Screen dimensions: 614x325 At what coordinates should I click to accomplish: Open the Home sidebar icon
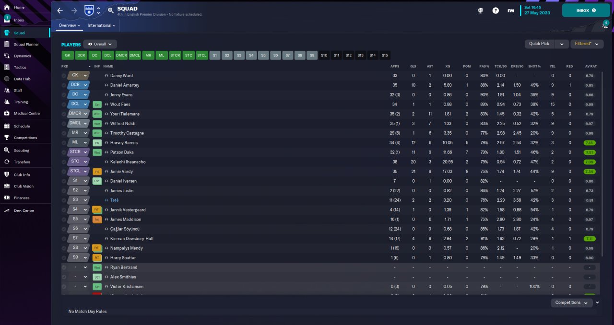click(x=7, y=7)
